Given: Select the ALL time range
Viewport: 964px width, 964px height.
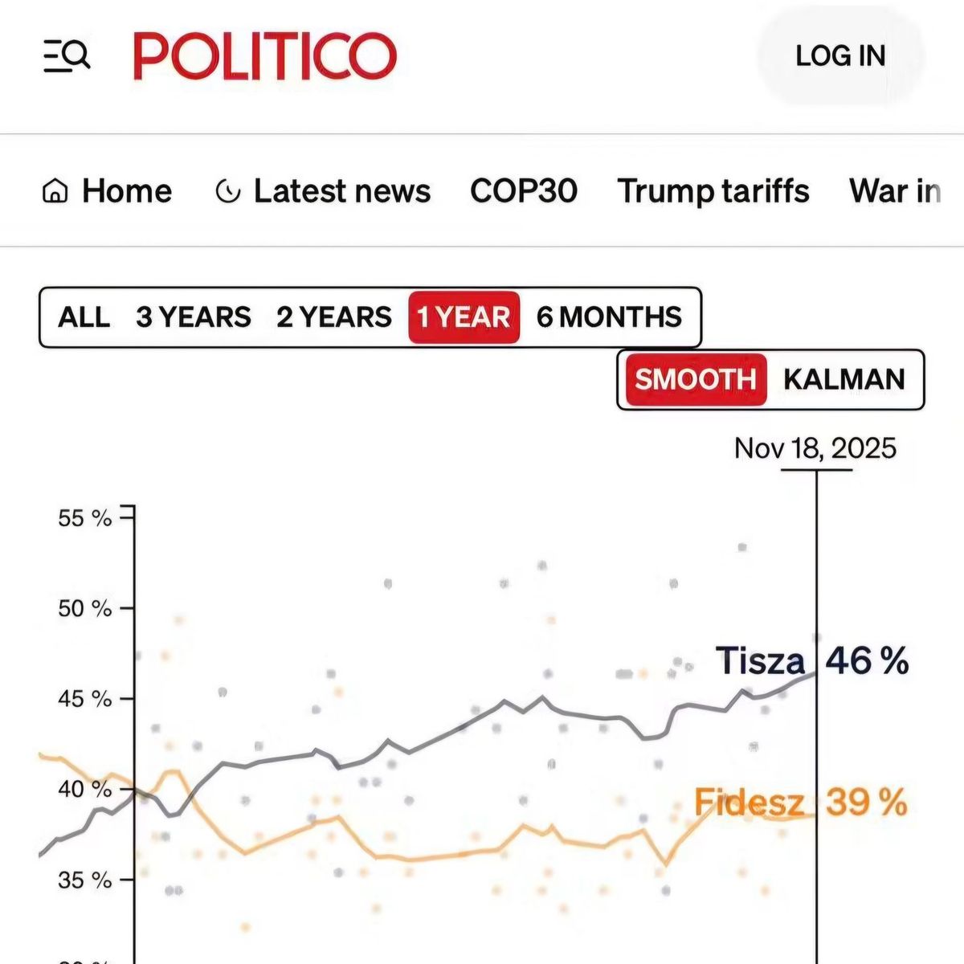Looking at the screenshot, I should pos(84,317).
